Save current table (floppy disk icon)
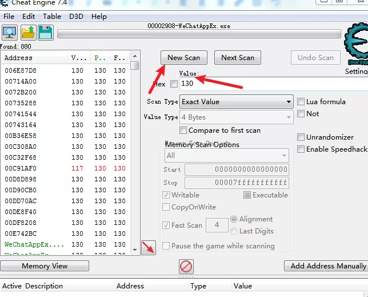Screen dimensions: 368x297 pyautogui.click(x=45, y=33)
